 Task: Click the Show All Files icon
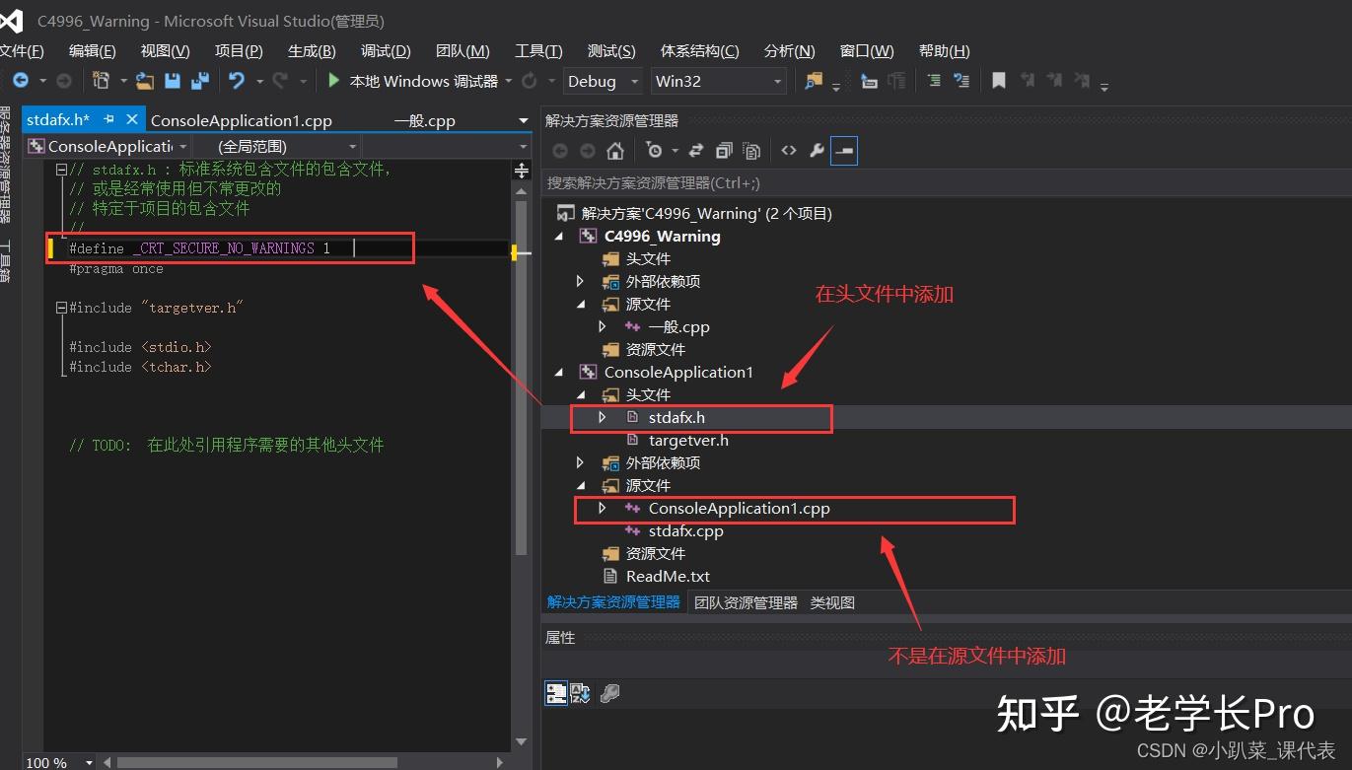(x=751, y=150)
